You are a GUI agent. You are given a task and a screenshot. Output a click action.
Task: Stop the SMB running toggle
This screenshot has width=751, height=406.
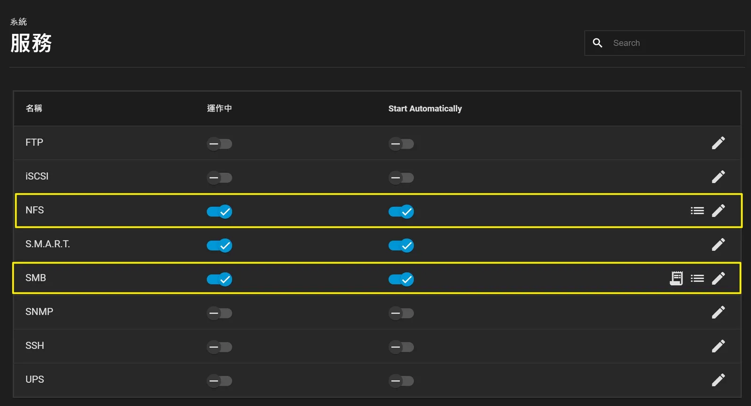(219, 279)
